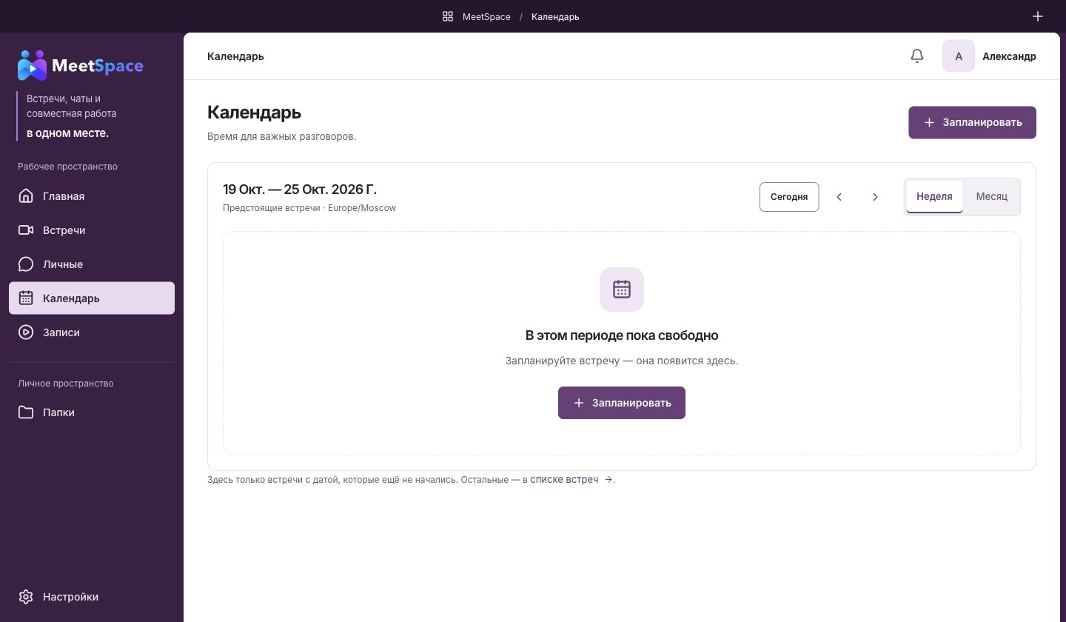Switch the calendar to Неделя view
Image resolution: width=1066 pixels, height=622 pixels.
(x=934, y=197)
